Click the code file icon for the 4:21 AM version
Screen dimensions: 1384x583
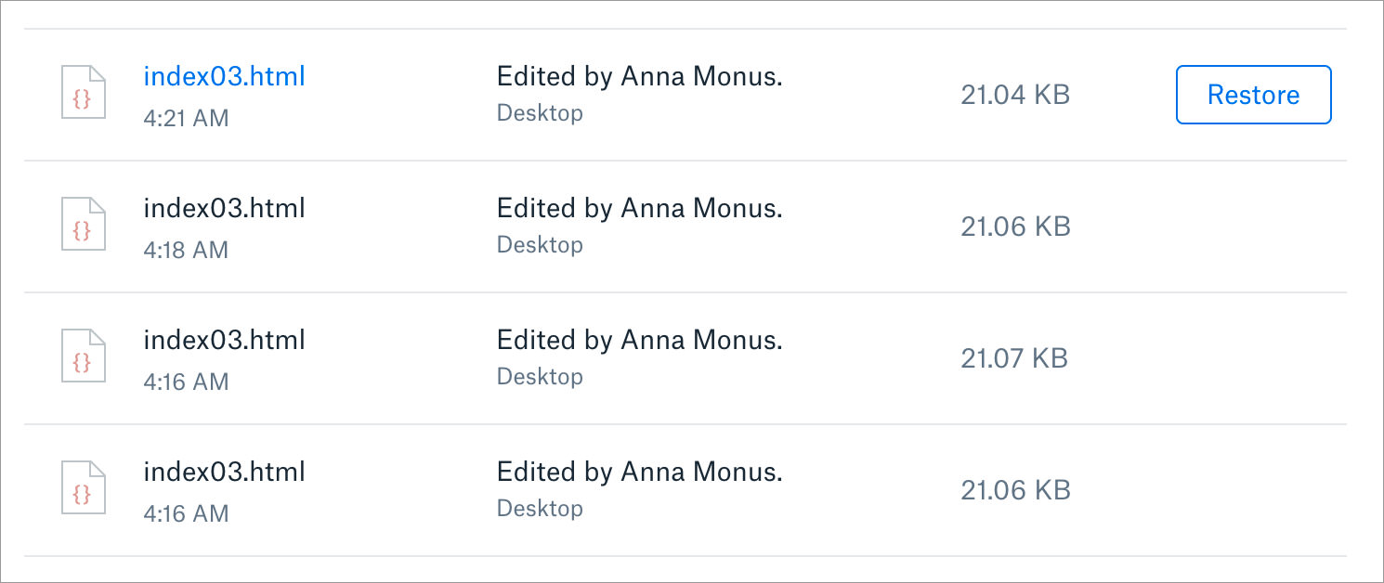(x=83, y=92)
